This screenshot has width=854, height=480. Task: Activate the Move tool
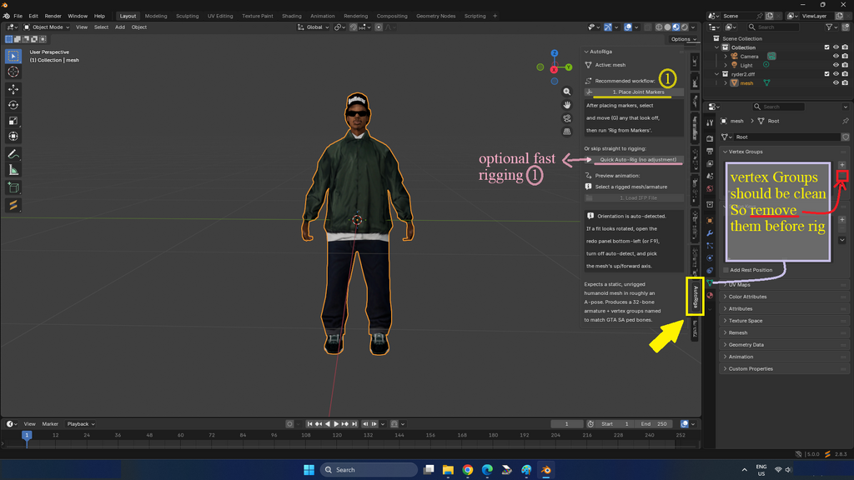13,89
